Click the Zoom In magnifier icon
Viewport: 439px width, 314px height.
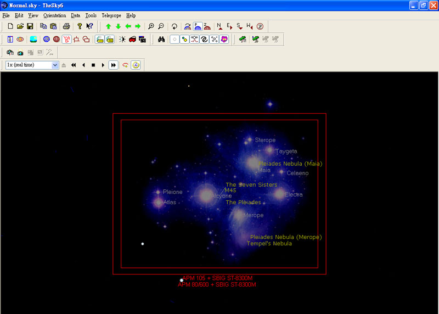click(x=151, y=26)
